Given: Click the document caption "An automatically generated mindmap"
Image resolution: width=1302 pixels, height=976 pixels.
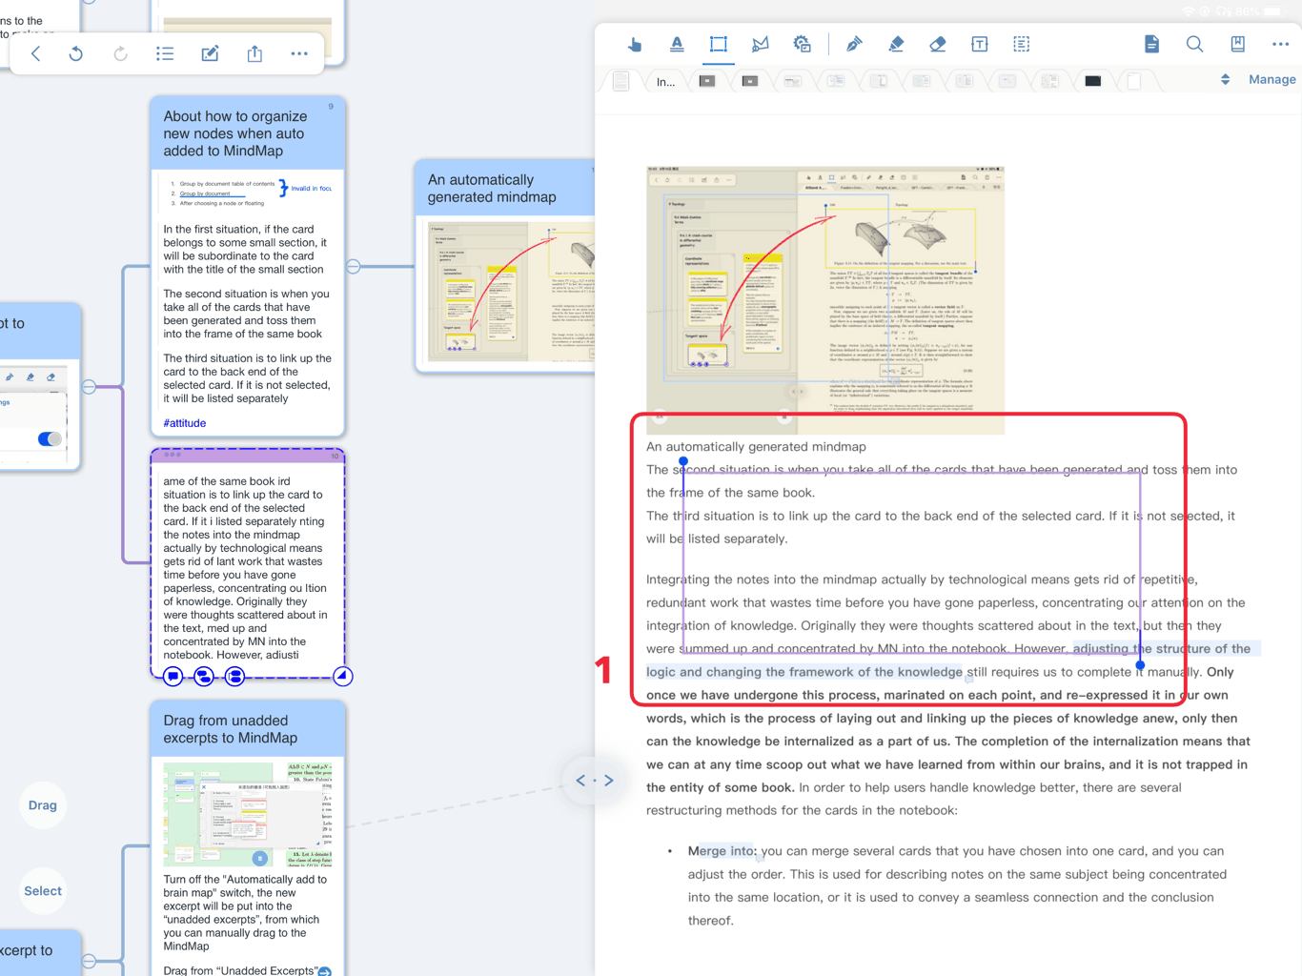Looking at the screenshot, I should click(756, 447).
